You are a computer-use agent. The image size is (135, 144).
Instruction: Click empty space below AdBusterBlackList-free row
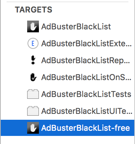(x=67, y=140)
